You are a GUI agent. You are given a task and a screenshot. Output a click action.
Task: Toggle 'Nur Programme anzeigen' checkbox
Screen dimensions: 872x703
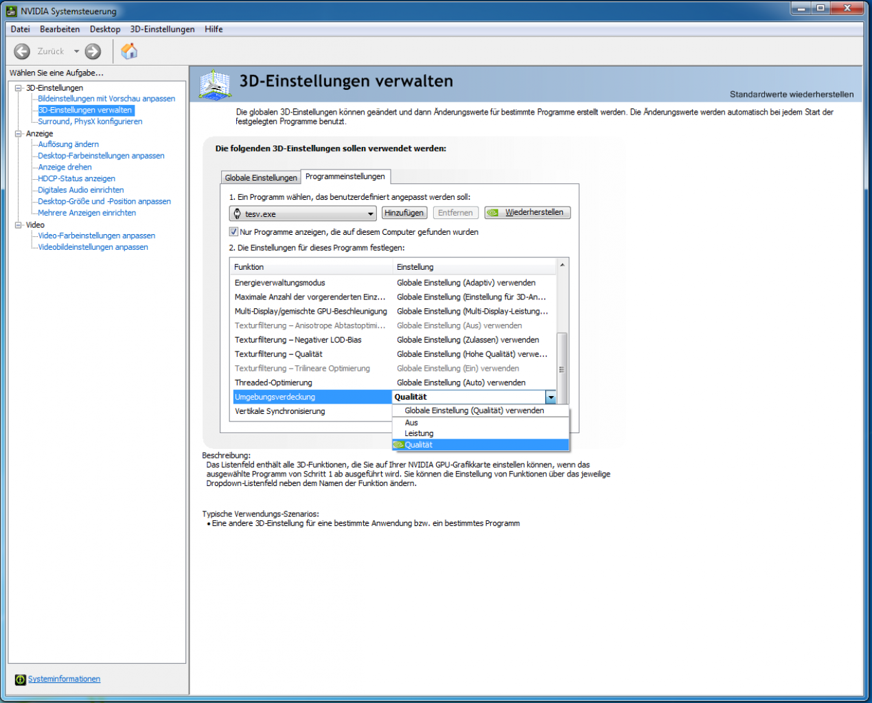(x=233, y=232)
